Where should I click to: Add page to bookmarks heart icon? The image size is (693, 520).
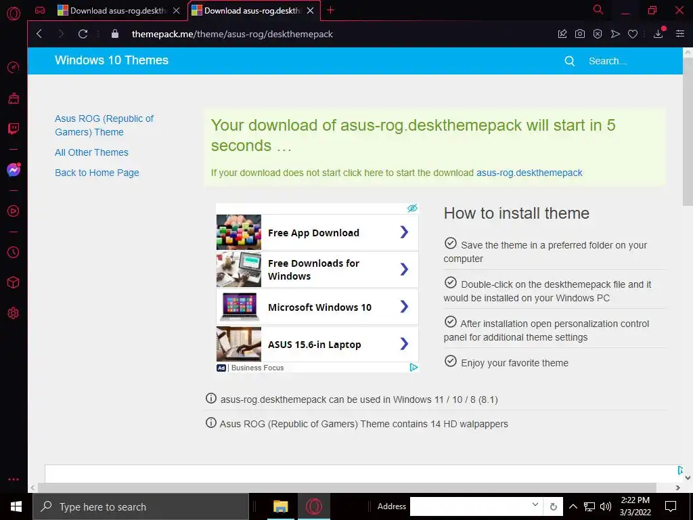633,34
